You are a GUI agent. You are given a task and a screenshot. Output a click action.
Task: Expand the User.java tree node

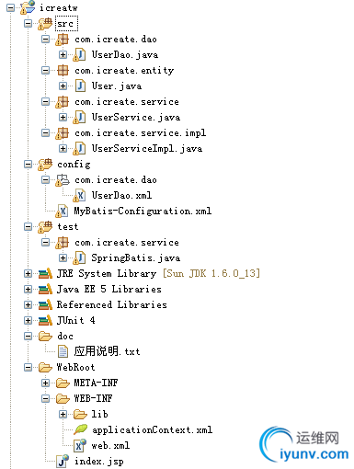coord(63,86)
